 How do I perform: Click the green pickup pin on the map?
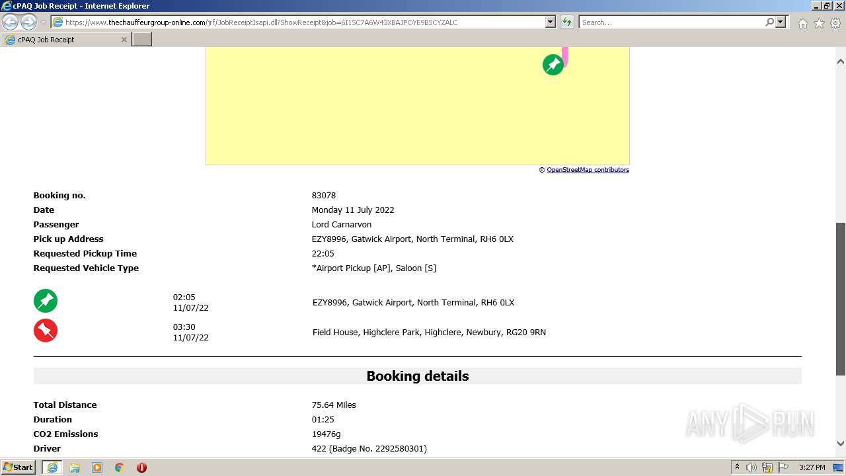pyautogui.click(x=553, y=64)
